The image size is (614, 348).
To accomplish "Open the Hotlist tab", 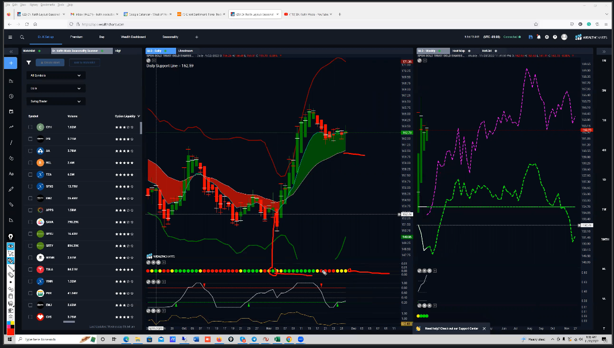I will 487,51.
